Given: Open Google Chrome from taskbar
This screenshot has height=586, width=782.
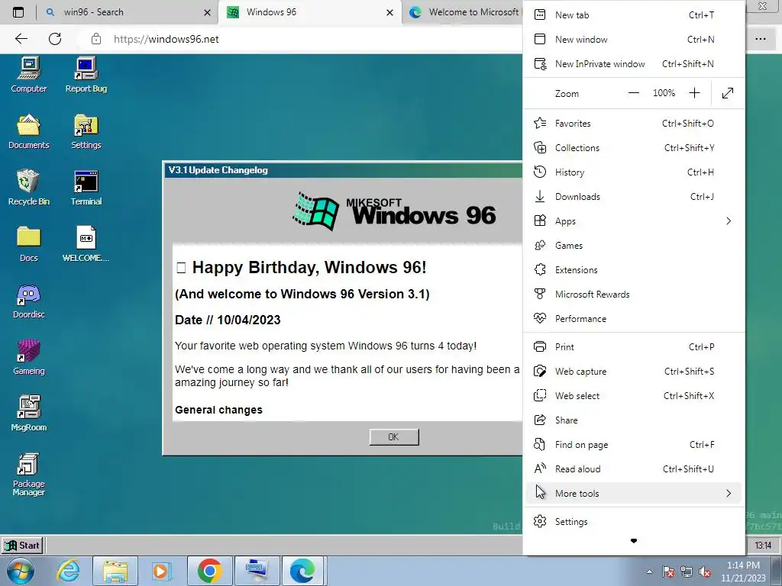Looking at the screenshot, I should pos(209,571).
